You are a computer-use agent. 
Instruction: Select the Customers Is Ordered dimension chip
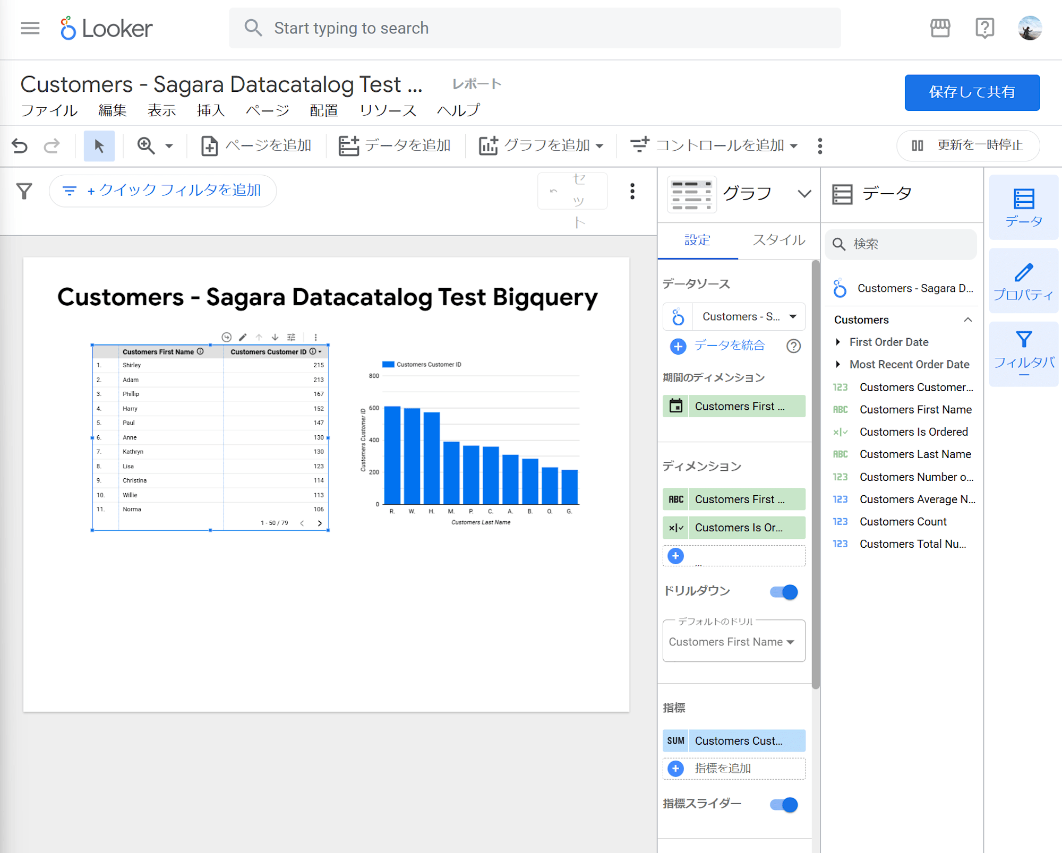[x=734, y=528]
